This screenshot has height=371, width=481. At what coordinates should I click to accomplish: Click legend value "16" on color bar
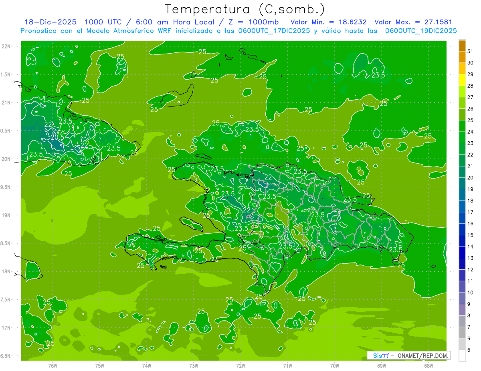(471, 224)
